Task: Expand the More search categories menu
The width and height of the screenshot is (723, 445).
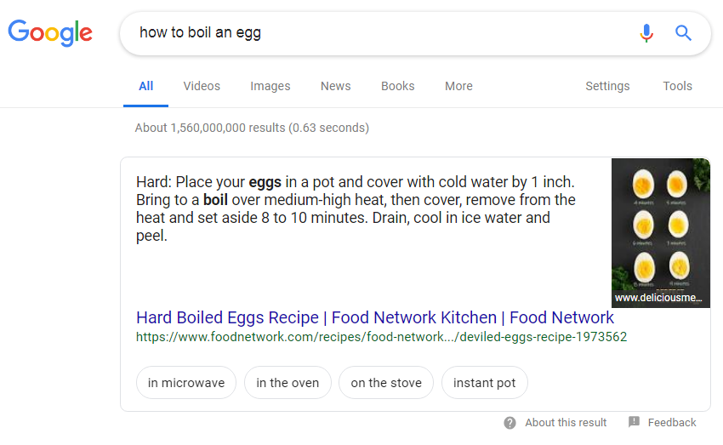Action: click(458, 86)
